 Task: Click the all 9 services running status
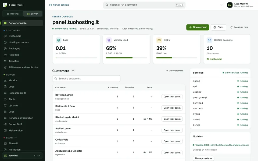pyautogui.click(x=235, y=73)
